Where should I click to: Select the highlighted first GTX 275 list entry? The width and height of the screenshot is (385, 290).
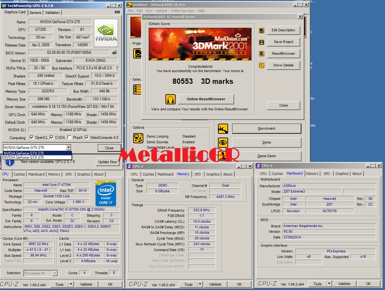tap(37, 153)
